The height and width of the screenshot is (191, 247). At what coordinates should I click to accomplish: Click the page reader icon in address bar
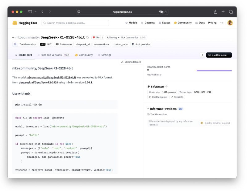click(79, 12)
